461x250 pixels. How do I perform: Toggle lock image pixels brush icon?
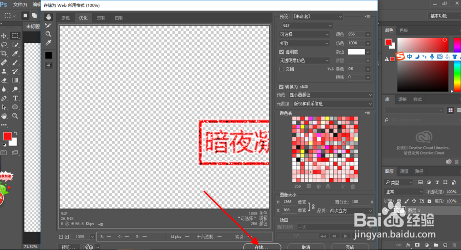click(x=406, y=201)
